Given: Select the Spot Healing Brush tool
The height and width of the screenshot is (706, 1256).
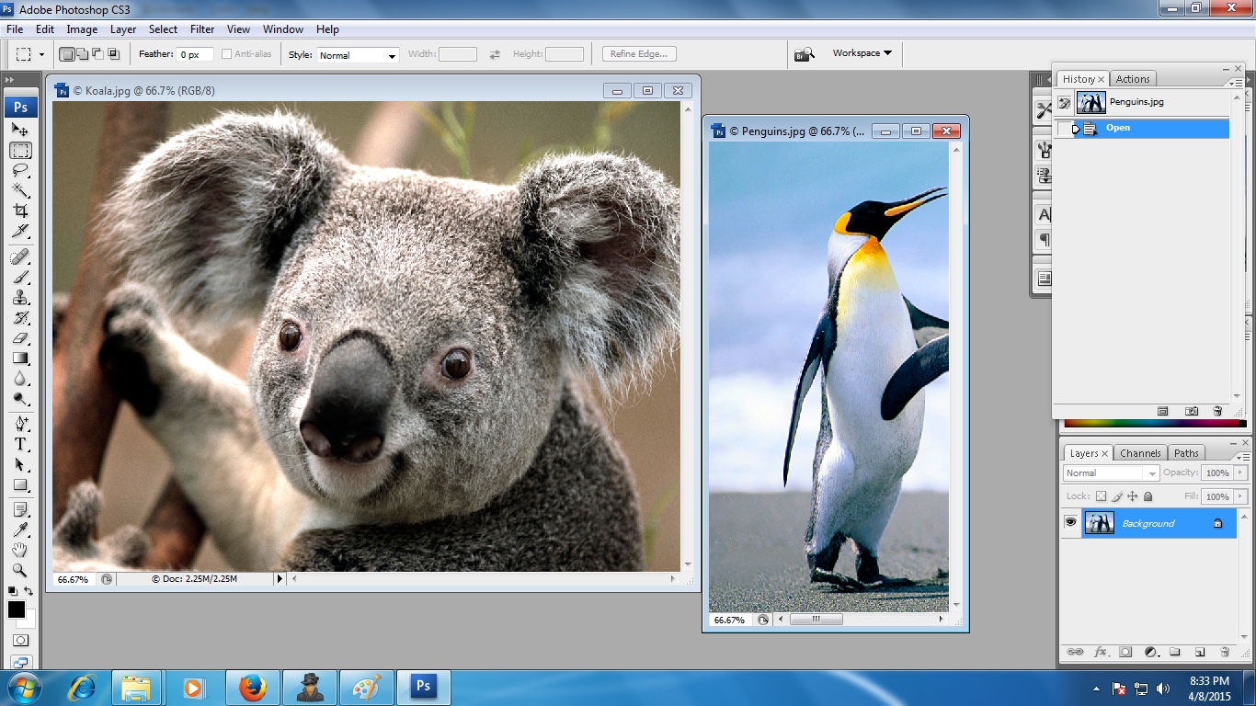Looking at the screenshot, I should (x=20, y=256).
